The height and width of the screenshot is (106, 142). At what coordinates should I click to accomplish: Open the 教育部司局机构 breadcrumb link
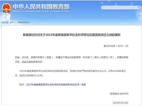coord(24,22)
